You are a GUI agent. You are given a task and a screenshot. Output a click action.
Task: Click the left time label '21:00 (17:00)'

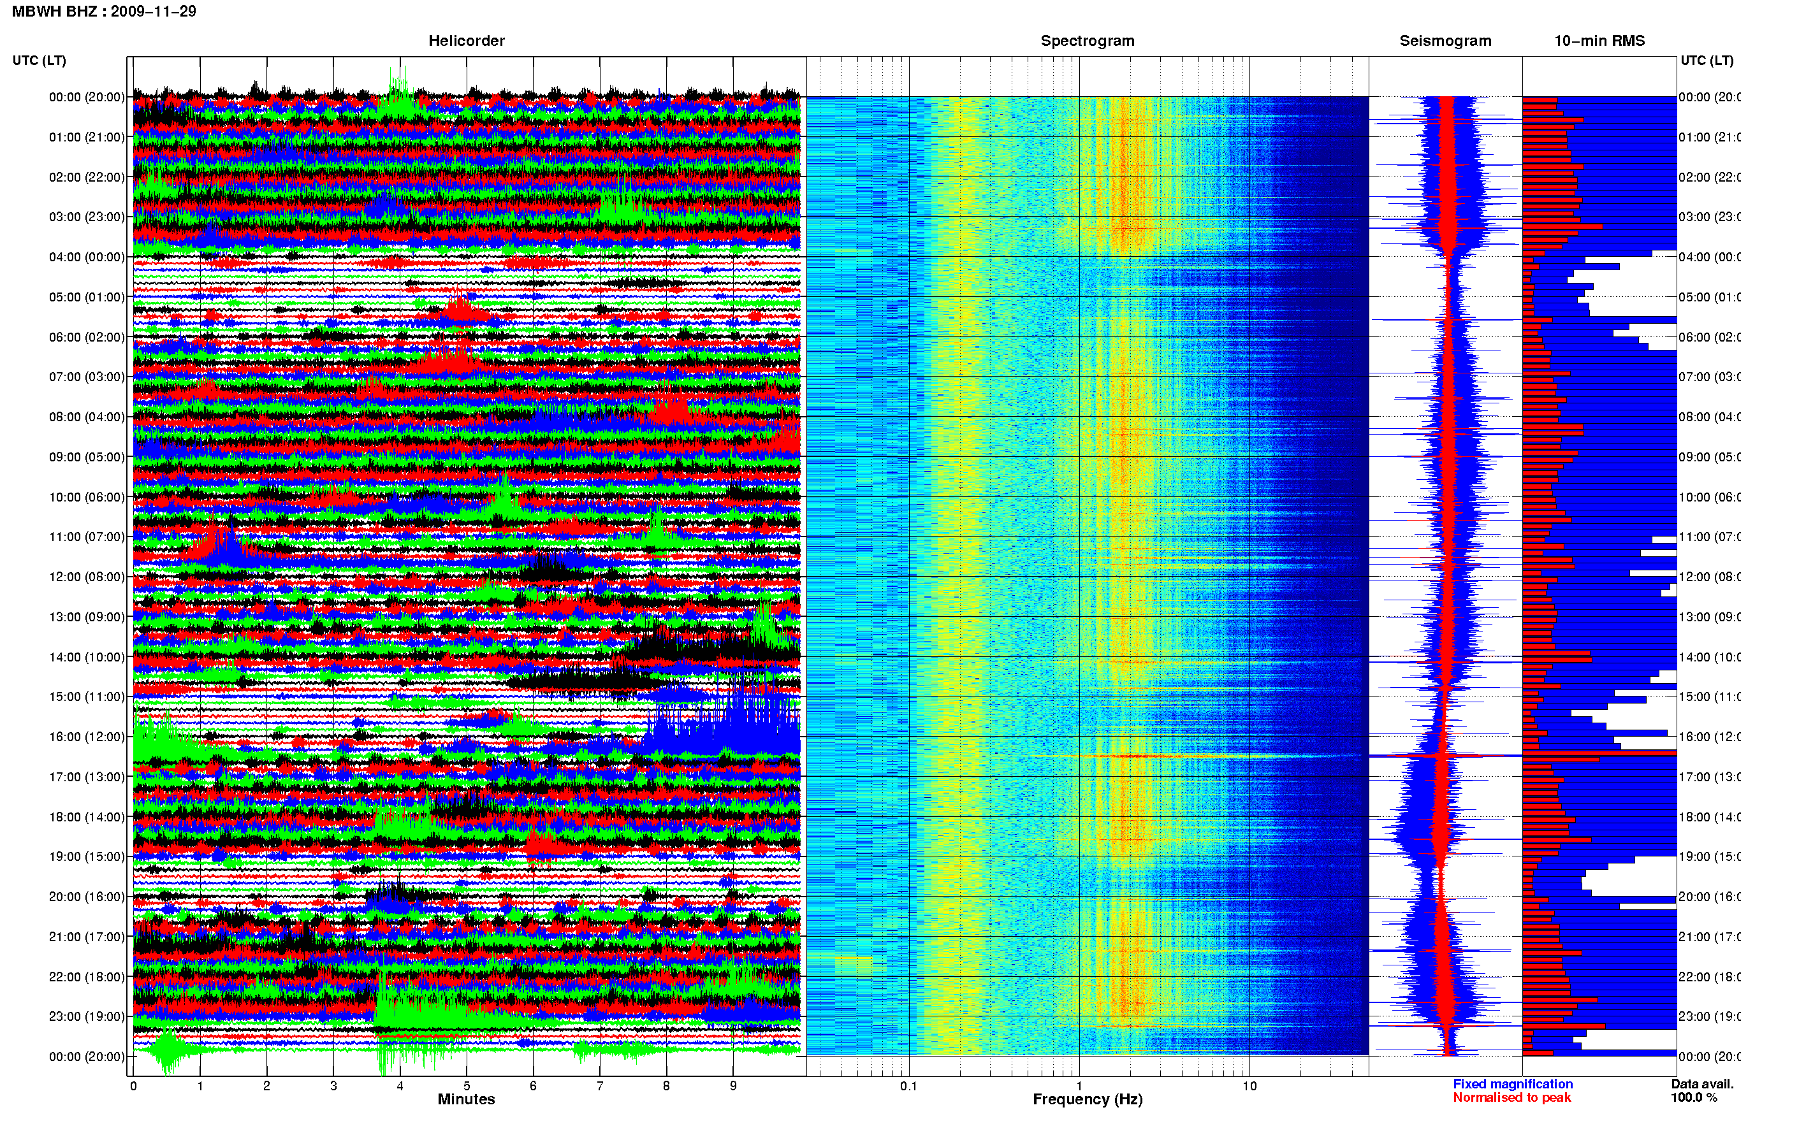click(x=87, y=937)
